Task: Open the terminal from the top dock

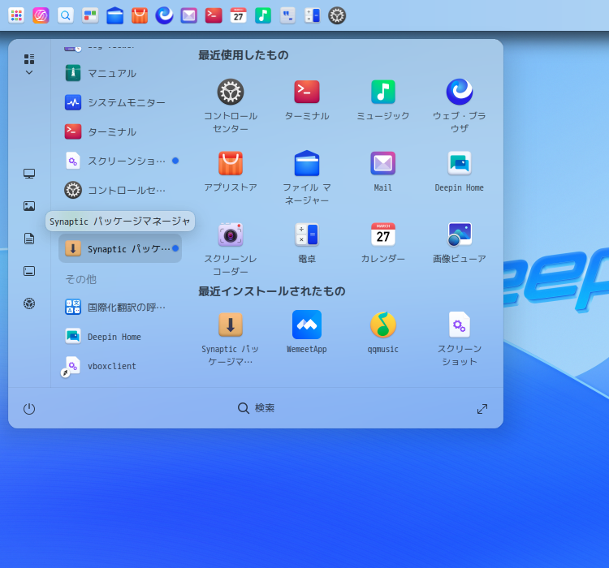Action: [214, 15]
